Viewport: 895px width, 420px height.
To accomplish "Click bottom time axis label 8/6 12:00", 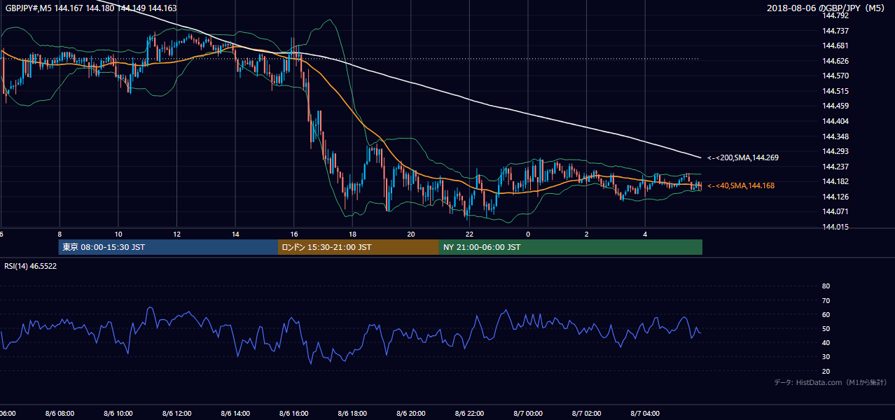I will pyautogui.click(x=177, y=414).
